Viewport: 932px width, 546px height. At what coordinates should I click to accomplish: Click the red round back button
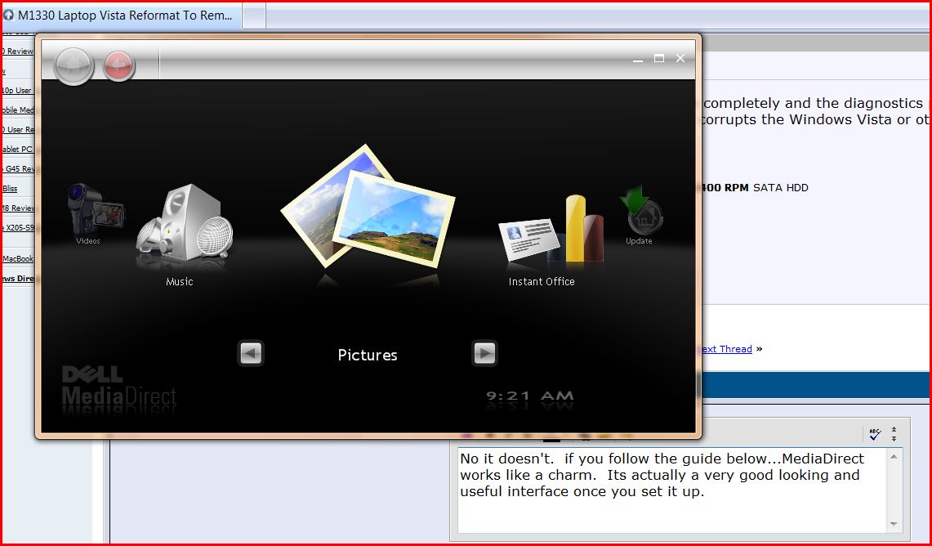tap(119, 65)
